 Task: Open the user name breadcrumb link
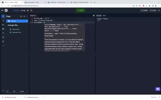[x=16, y=10]
